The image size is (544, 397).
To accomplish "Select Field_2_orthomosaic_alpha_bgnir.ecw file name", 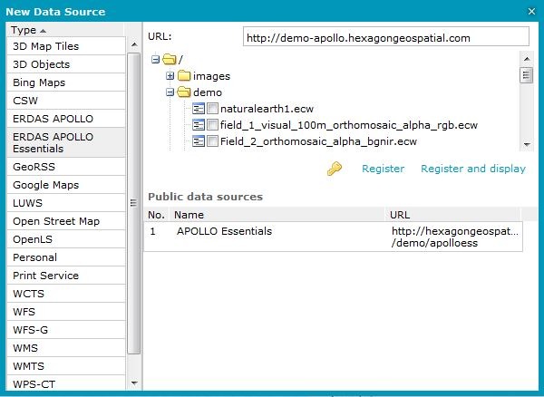I will [x=318, y=141].
